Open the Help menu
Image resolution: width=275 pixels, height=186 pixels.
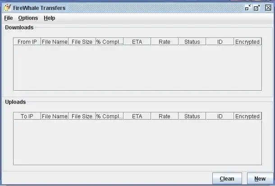[x=50, y=18]
